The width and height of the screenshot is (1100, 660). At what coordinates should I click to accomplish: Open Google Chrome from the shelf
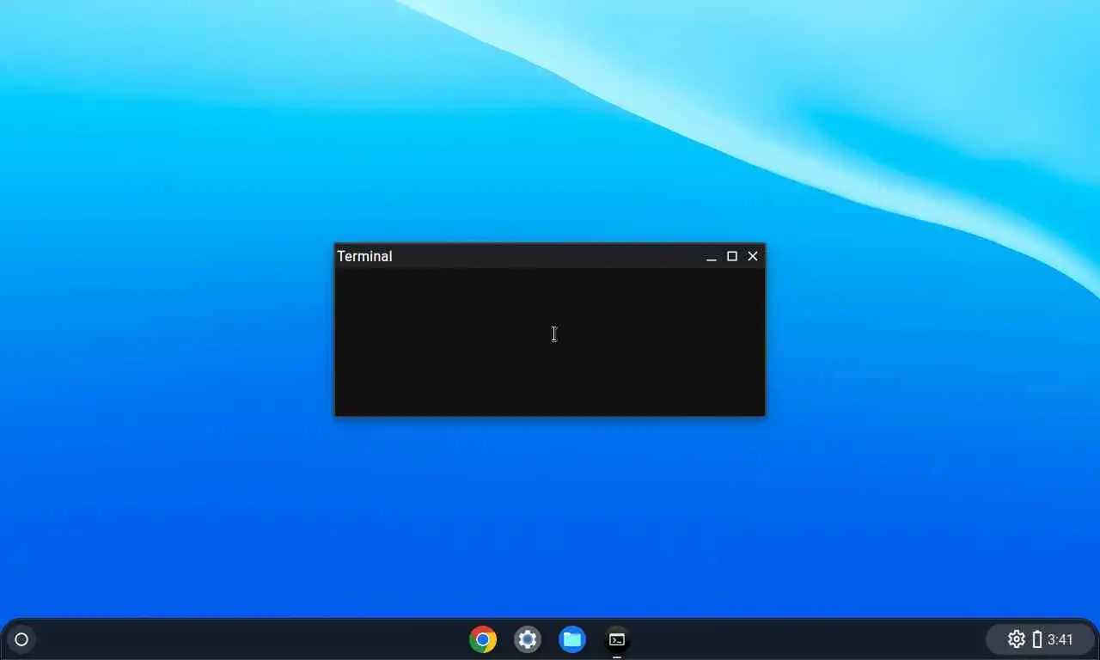483,639
